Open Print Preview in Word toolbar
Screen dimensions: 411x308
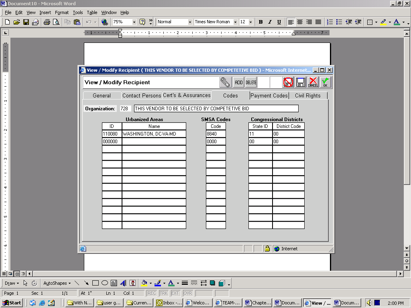click(56, 22)
